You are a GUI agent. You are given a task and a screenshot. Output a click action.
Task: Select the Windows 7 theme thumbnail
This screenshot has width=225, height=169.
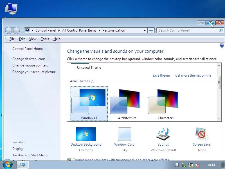coord(89,104)
